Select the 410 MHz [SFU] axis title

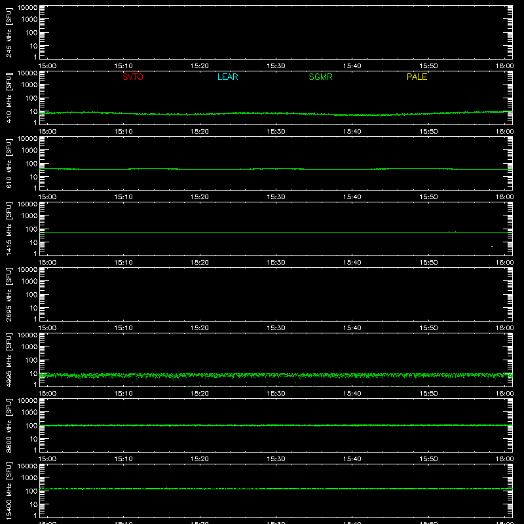coord(9,98)
